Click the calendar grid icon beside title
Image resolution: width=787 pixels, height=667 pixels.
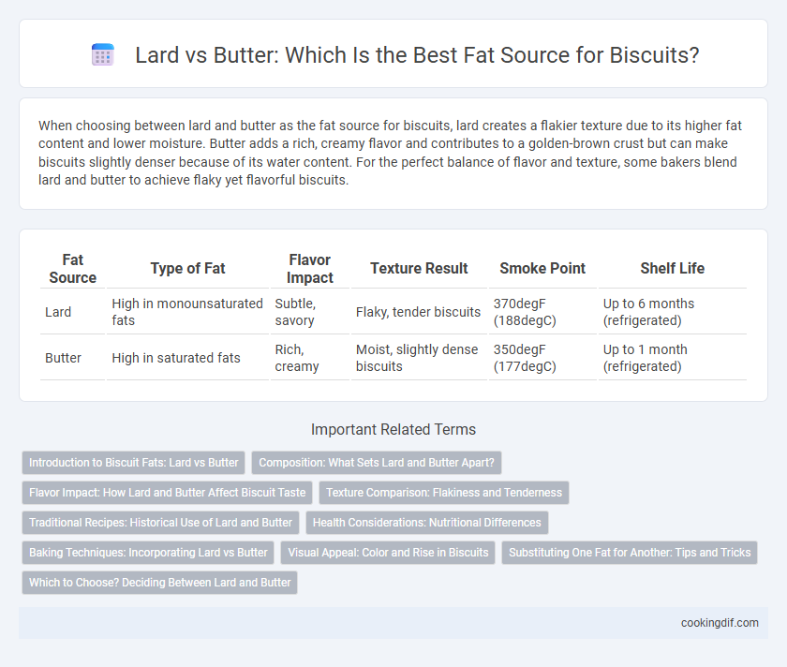pos(103,54)
